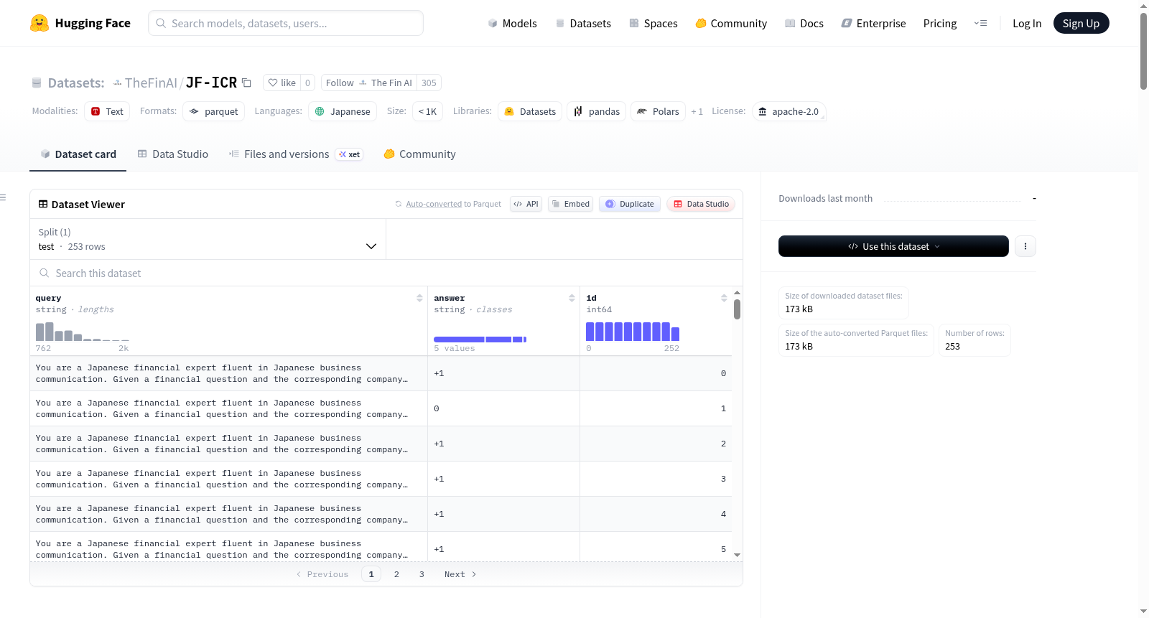Click the Log In link

click(1027, 23)
